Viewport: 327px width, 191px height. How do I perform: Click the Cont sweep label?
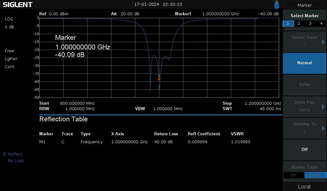point(10,67)
